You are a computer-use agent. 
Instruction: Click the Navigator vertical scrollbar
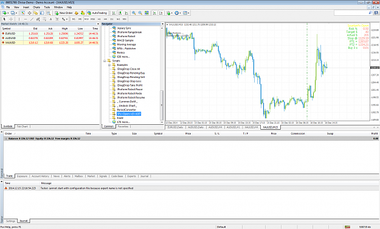click(x=162, y=105)
